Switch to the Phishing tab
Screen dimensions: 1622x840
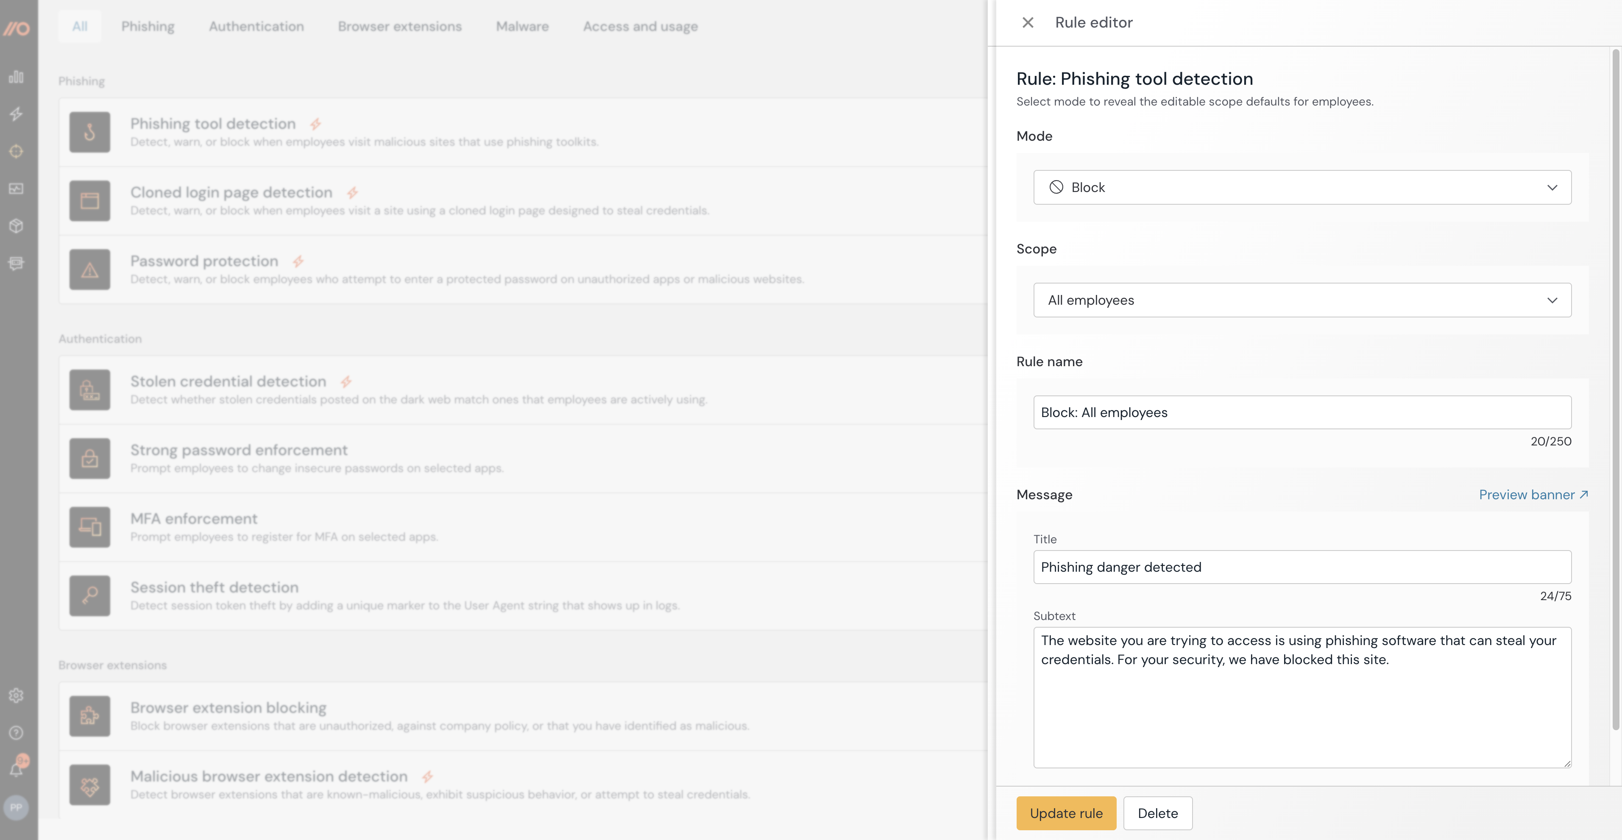[148, 26]
